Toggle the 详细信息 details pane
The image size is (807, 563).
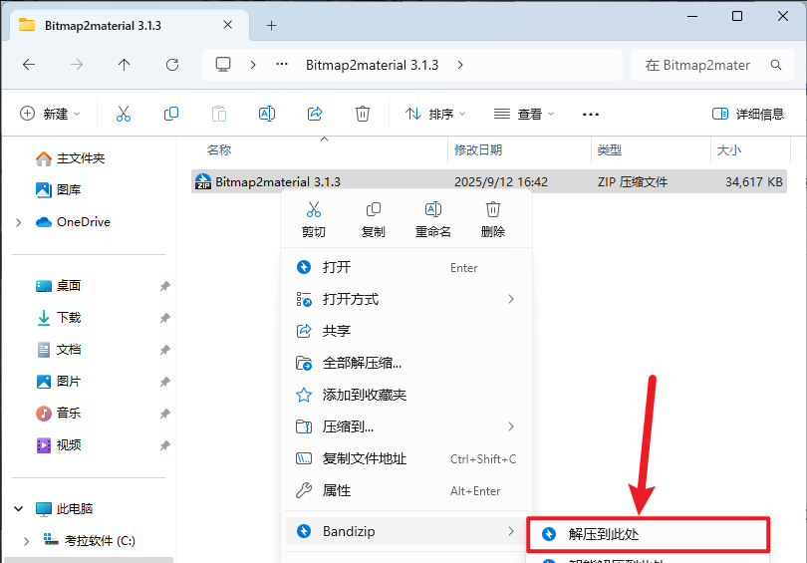pos(748,114)
